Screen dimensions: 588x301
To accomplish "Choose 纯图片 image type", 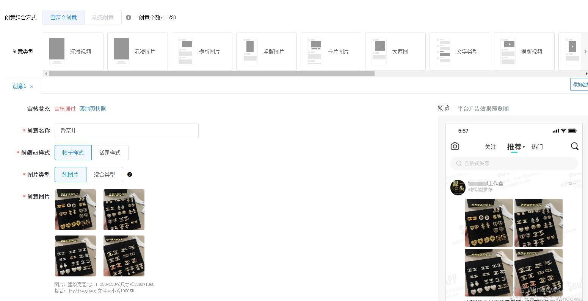I will click(71, 175).
